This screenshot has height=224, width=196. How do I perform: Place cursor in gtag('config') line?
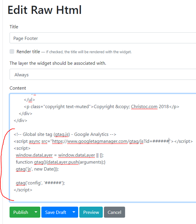40,183
